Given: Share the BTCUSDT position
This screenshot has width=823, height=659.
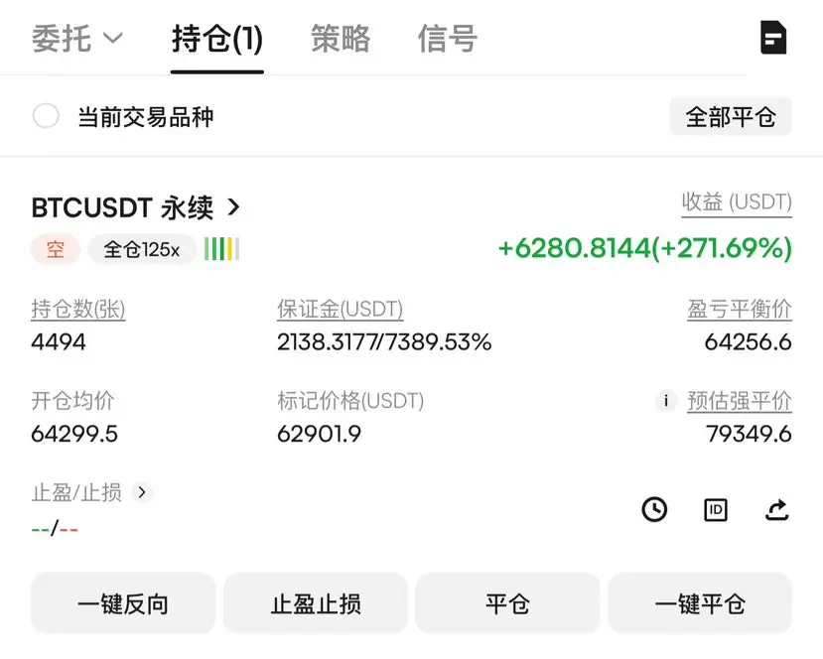Looking at the screenshot, I should click(776, 509).
